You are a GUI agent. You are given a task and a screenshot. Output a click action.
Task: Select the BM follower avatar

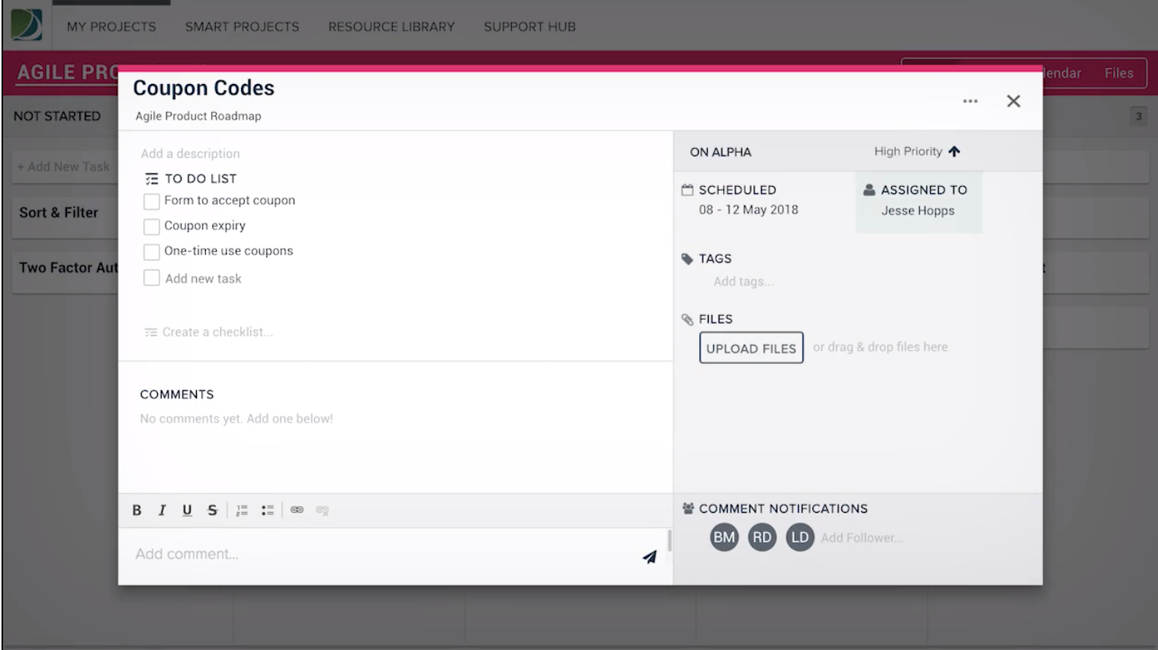click(x=724, y=537)
